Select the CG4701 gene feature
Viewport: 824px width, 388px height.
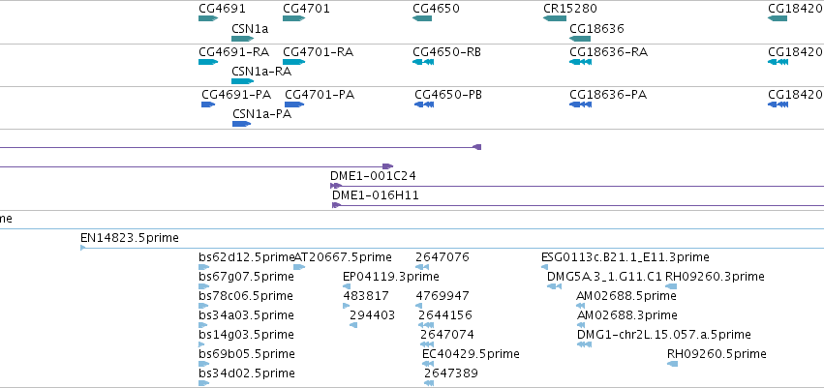coord(293,18)
